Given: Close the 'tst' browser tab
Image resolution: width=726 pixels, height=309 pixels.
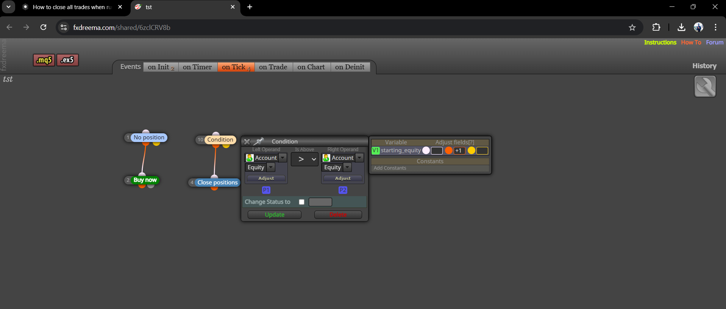Looking at the screenshot, I should [x=233, y=7].
